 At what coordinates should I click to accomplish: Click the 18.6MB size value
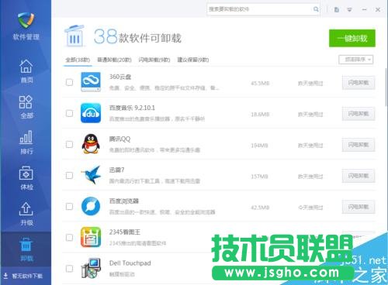260,115
